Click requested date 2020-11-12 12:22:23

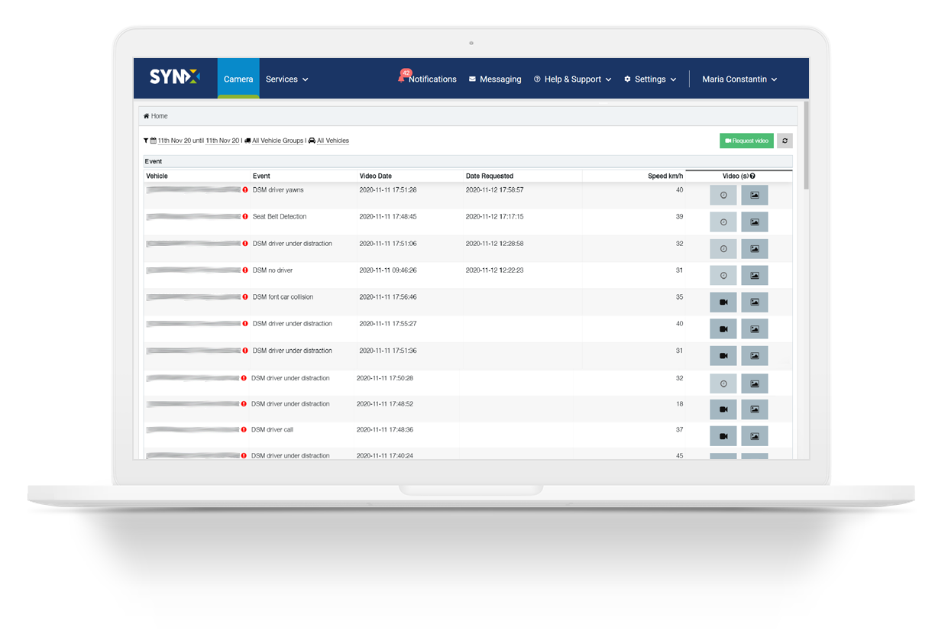(x=495, y=270)
